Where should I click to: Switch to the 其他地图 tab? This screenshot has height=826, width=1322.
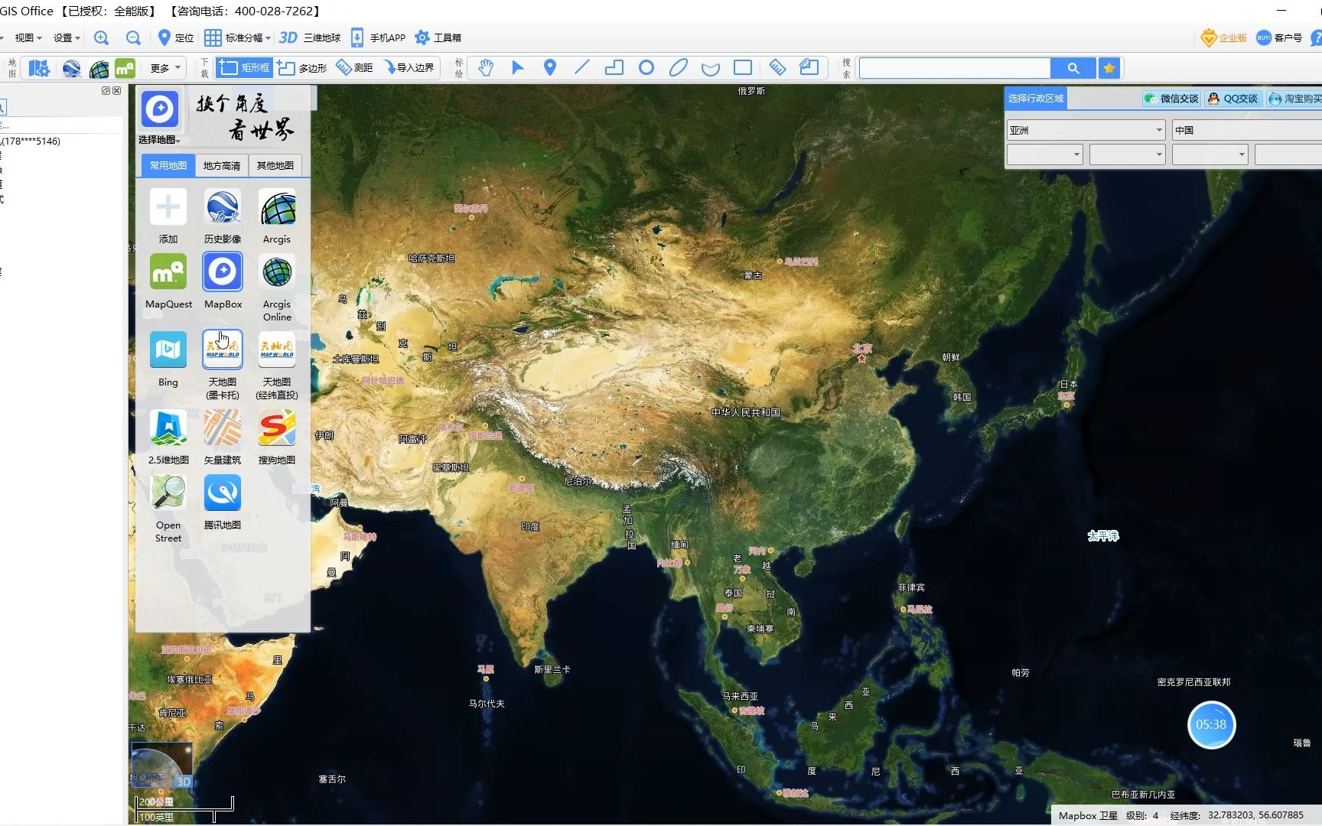tap(275, 165)
